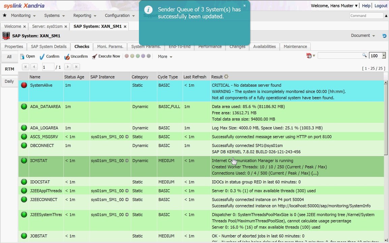
Task: Close the SAP System: XAN_SM1 tab
Action: pos(125,26)
